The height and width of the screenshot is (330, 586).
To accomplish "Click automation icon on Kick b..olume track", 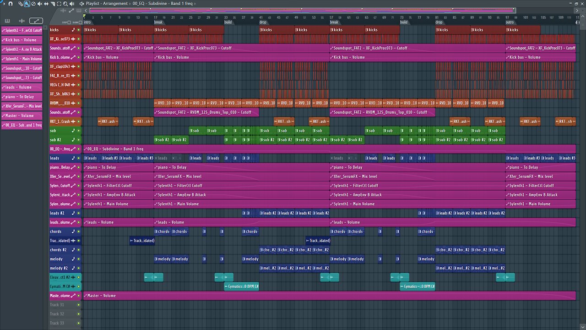I will (x=73, y=57).
